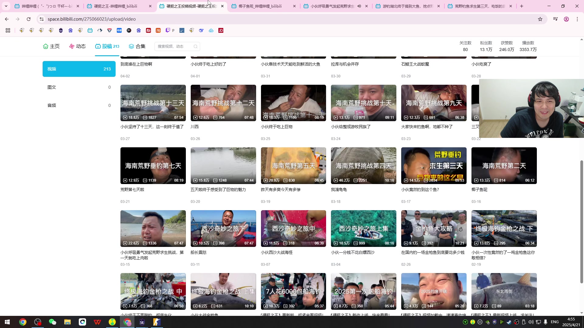
Task: Open video titled 小伙西沙大战海怪
Action: (x=277, y=252)
